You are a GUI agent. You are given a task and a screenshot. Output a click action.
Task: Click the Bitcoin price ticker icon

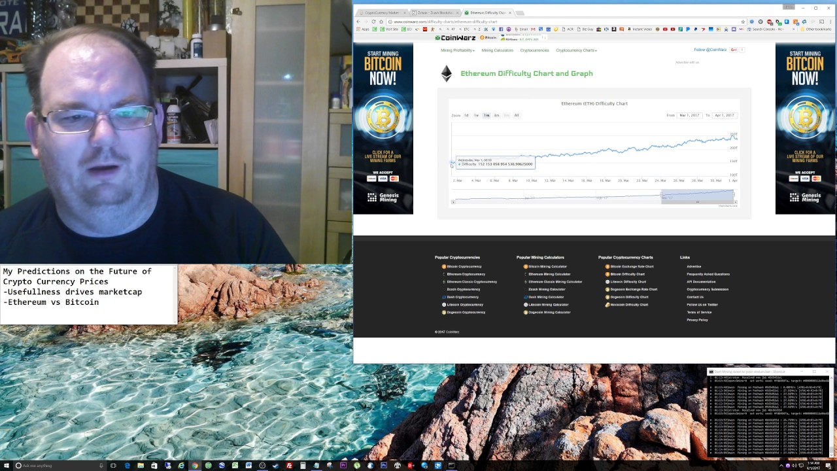[x=483, y=37]
